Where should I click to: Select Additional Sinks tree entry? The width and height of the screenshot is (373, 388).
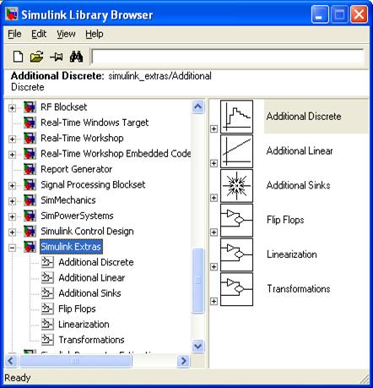[89, 293]
